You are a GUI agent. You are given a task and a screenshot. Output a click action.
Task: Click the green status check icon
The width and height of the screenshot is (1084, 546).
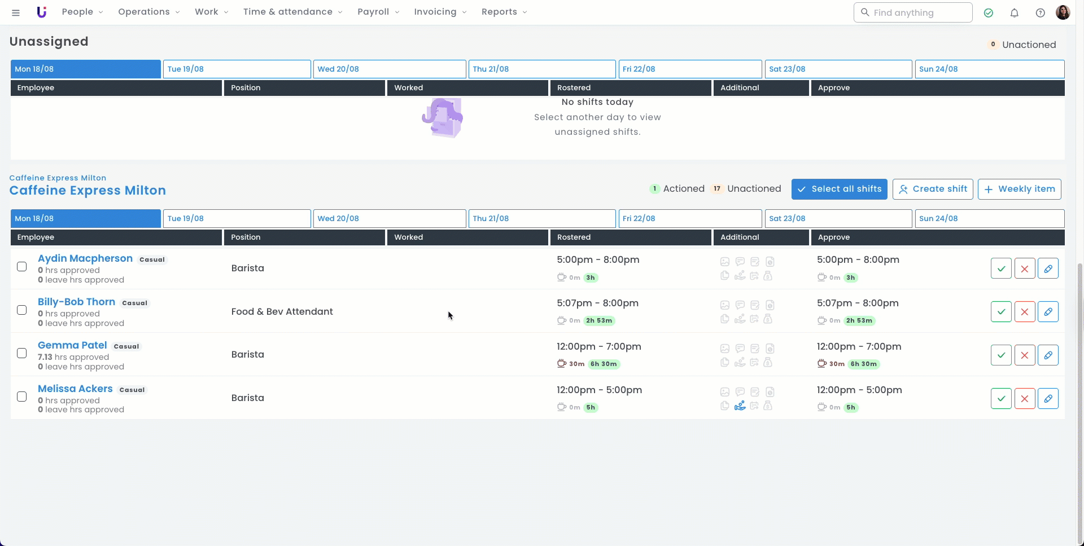(x=988, y=12)
